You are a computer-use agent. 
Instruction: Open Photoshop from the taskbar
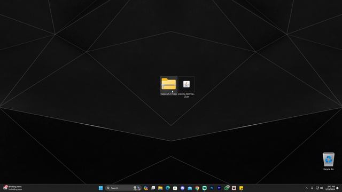(x=212, y=188)
